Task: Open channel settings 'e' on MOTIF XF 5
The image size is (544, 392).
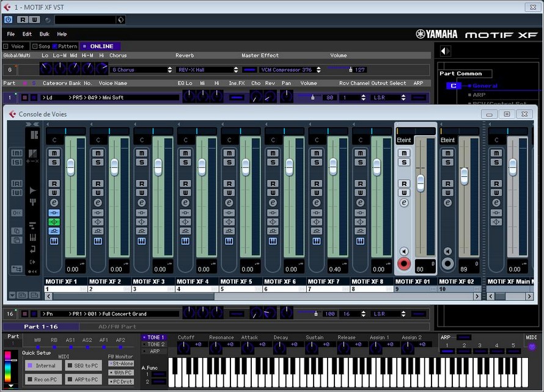Action: tap(229, 203)
